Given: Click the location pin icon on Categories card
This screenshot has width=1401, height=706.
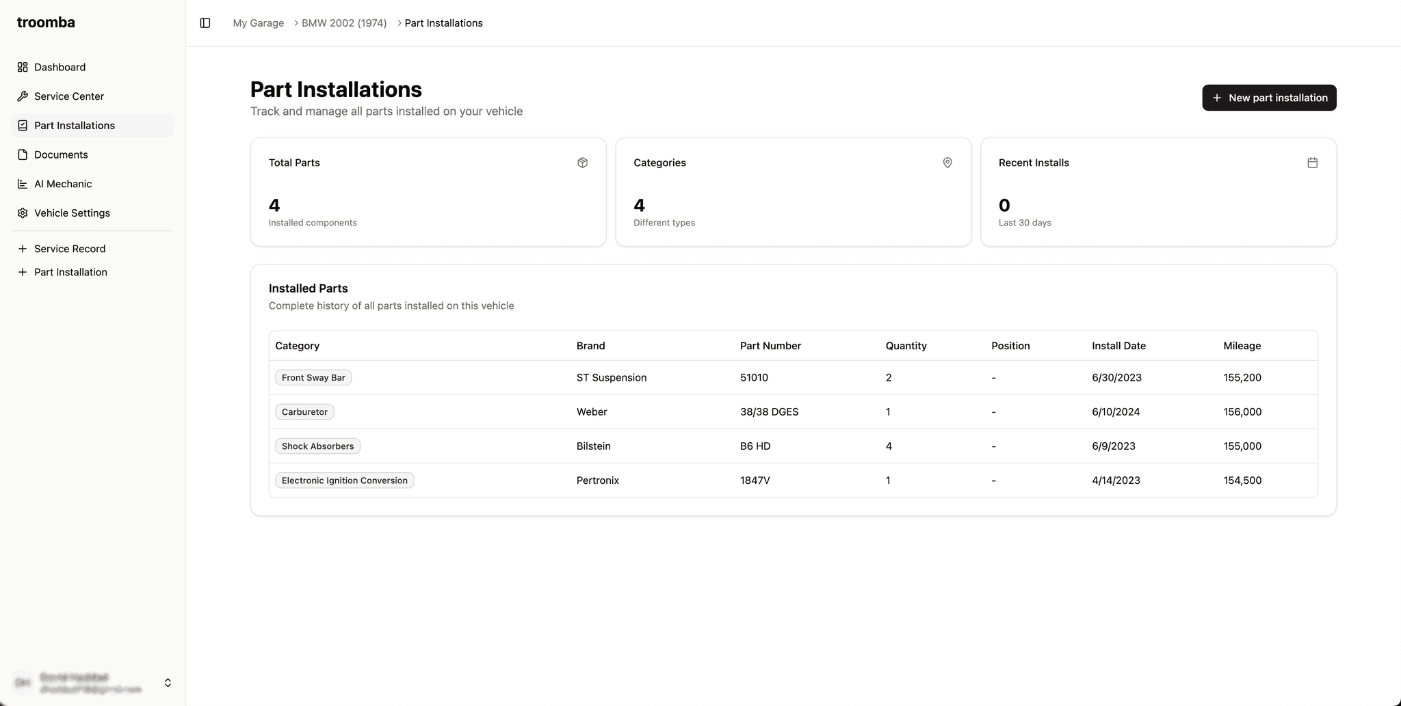Looking at the screenshot, I should [947, 163].
